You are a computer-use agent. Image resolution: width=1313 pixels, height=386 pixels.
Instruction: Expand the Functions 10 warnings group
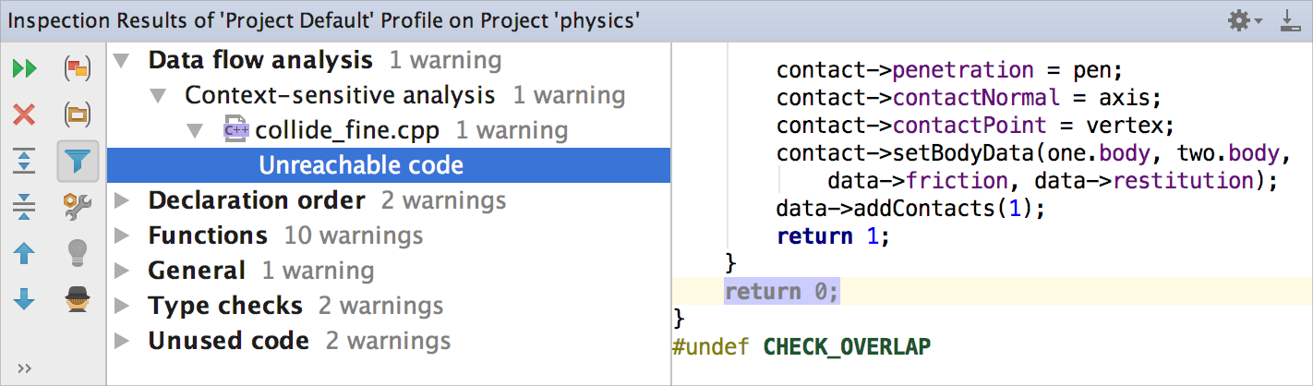121,236
